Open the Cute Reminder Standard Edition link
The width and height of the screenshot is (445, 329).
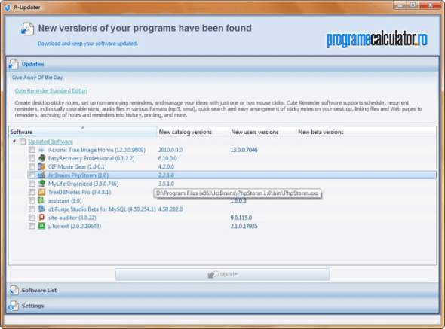[51, 90]
